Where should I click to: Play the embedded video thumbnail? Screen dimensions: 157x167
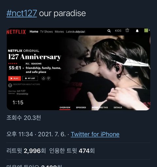78,69
